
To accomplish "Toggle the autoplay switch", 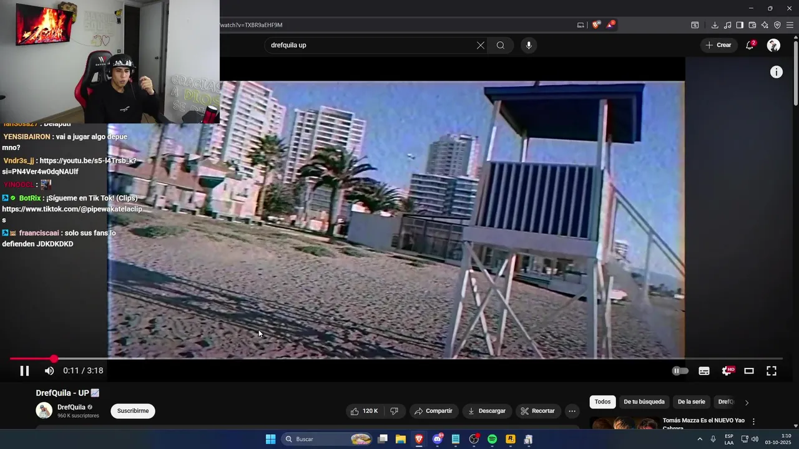I will [x=680, y=370].
